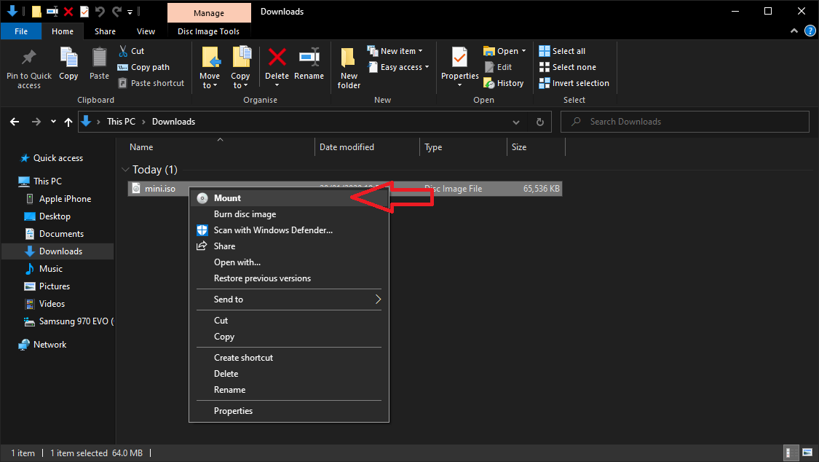The height and width of the screenshot is (462, 819).
Task: Click the Properties ribbon icon
Action: (x=459, y=58)
